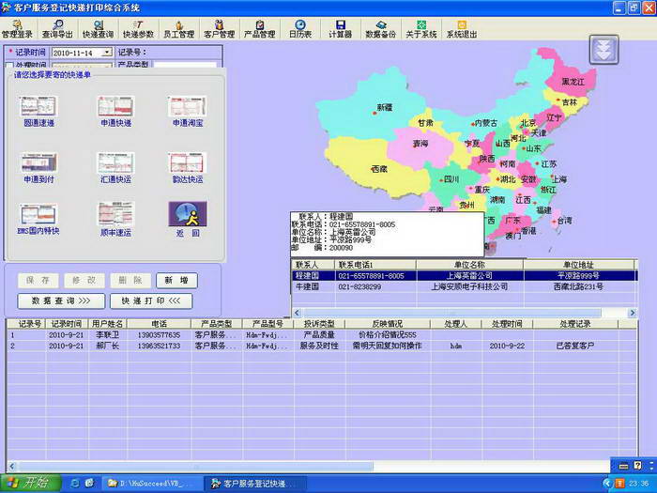Open 记录时间 date dropdown
Screen dimensions: 657x493
click(107, 53)
